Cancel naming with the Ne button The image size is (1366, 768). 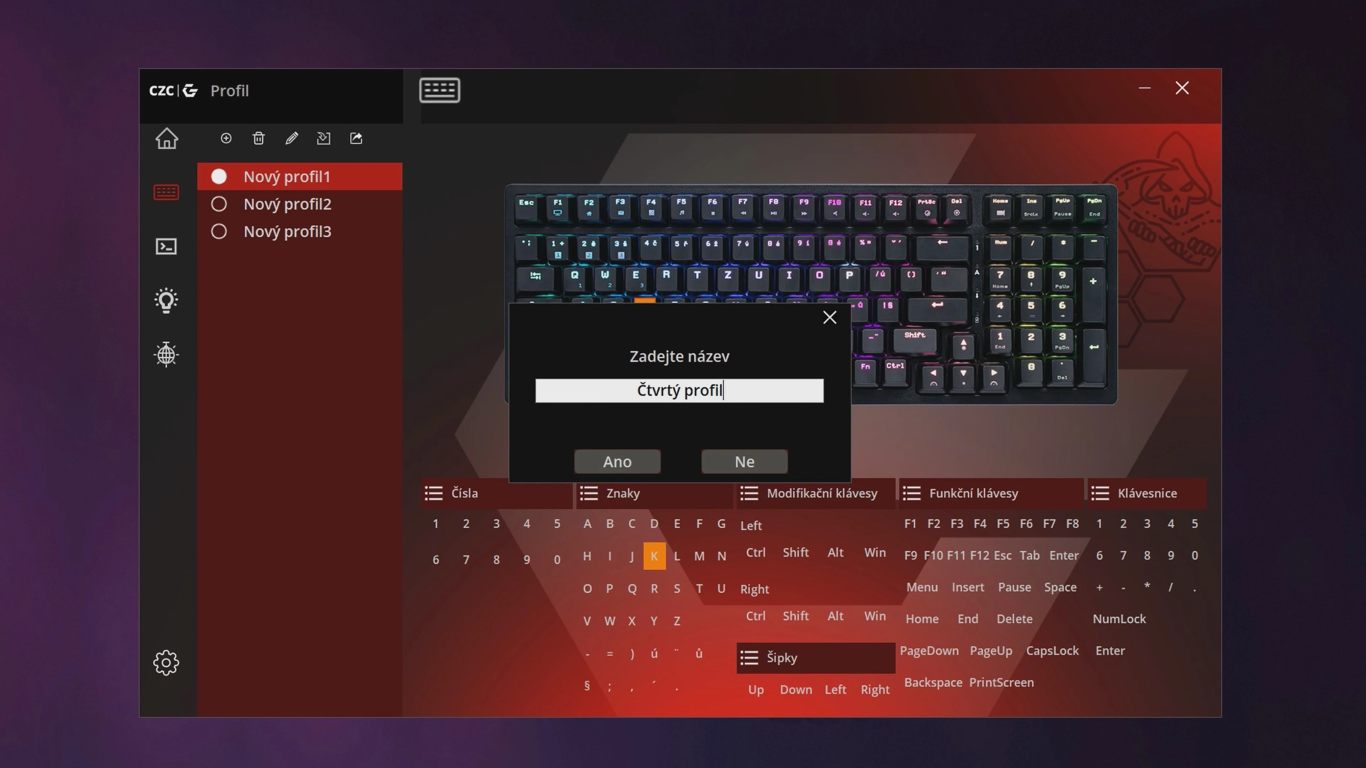[745, 462]
